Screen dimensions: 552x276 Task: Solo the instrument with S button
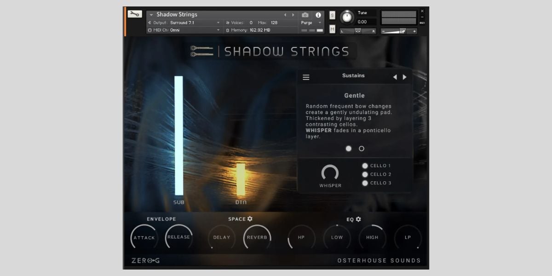[x=333, y=16]
